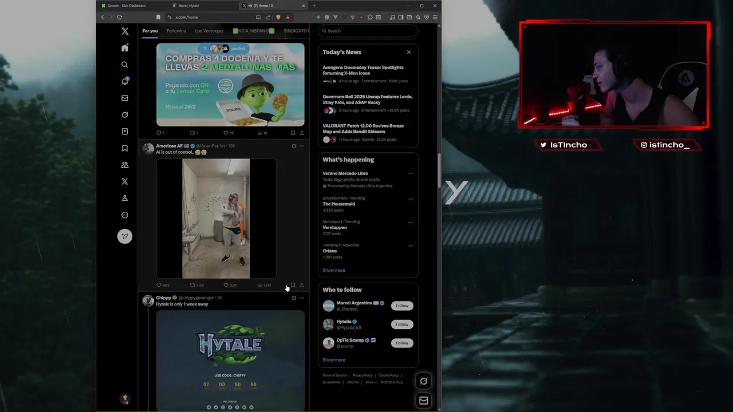Screen dimensions: 733x412
Task: Open Verstappen trending topic
Action: [335, 227]
